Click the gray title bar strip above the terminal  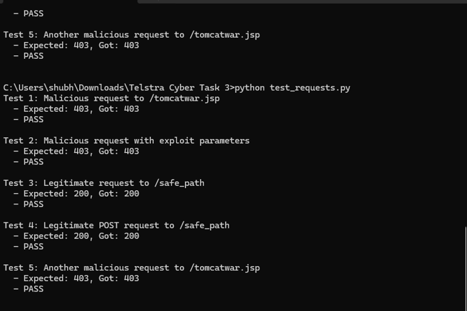[x=302, y=1]
